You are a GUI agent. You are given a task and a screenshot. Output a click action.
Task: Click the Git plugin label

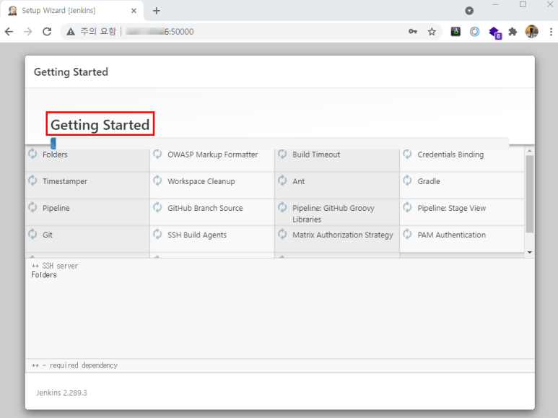48,235
